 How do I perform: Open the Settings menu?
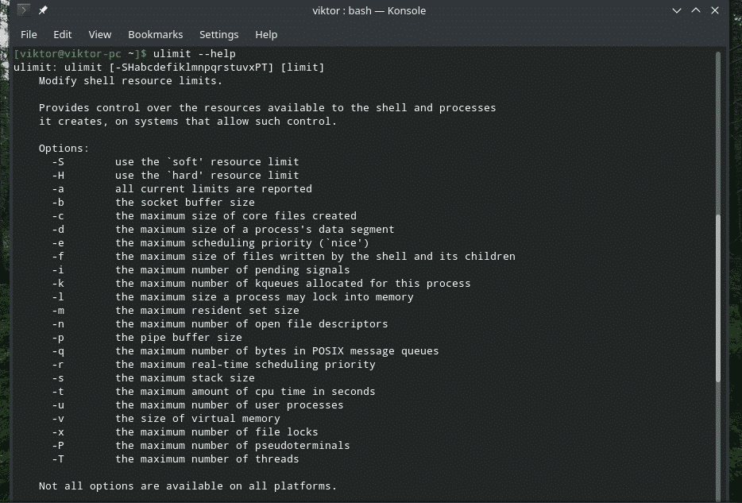[x=218, y=34]
